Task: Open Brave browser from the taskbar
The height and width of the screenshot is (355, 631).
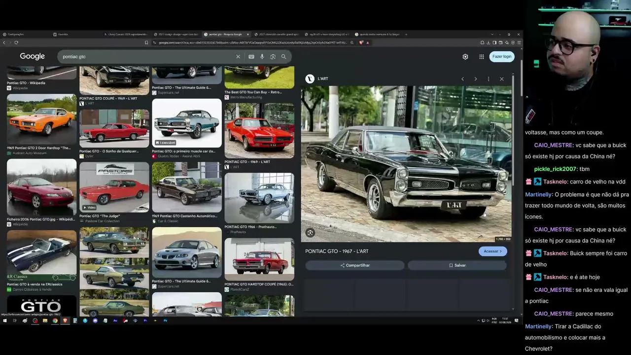Action: pyautogui.click(x=65, y=320)
